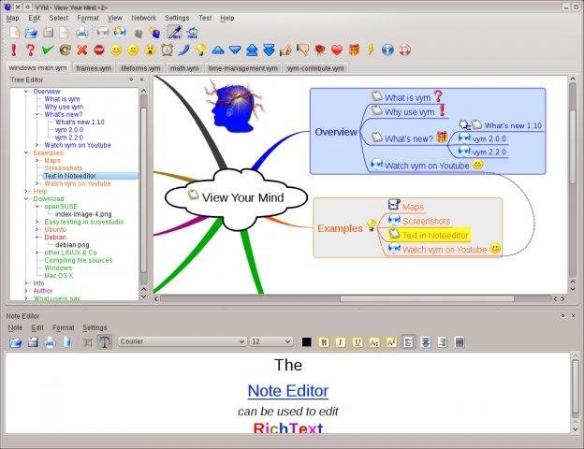Add the red question mark flag
Viewport: 584px width, 449px height.
click(x=30, y=50)
